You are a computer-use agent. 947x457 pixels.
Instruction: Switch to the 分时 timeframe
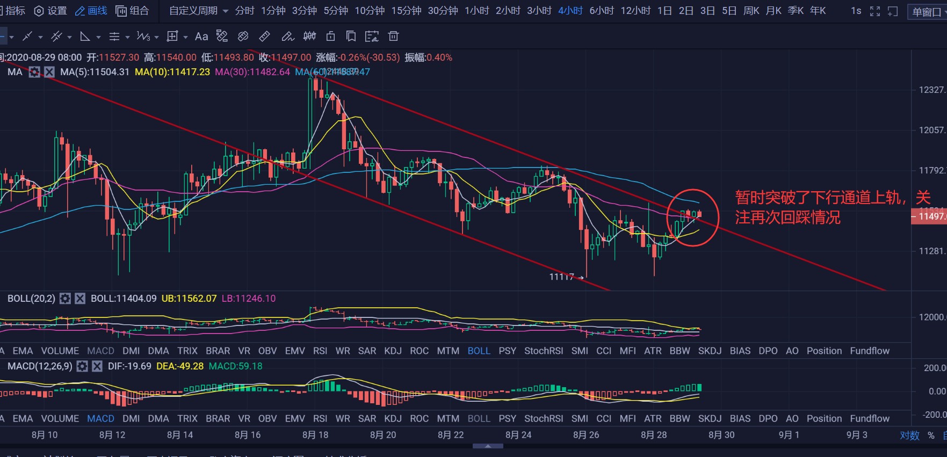pos(245,11)
